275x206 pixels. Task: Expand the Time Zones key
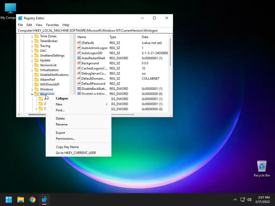32,36
